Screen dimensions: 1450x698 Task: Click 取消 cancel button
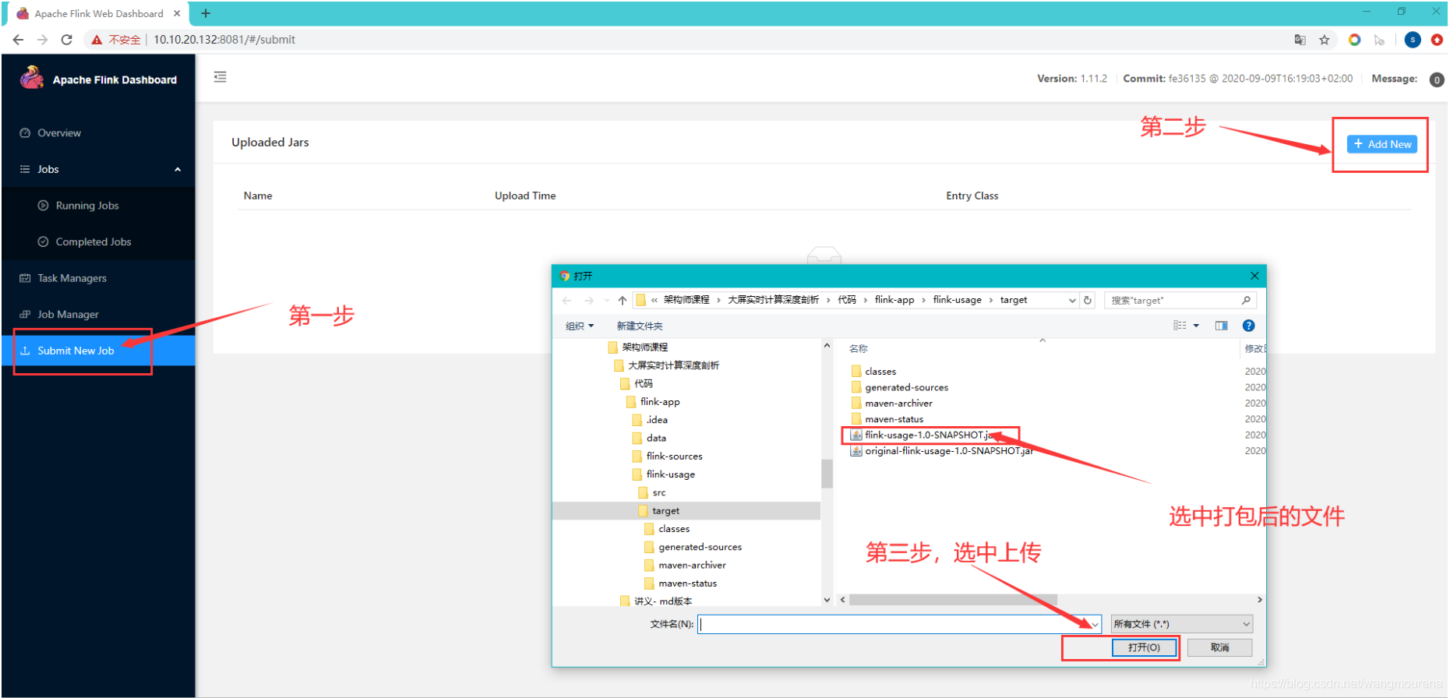[1219, 647]
